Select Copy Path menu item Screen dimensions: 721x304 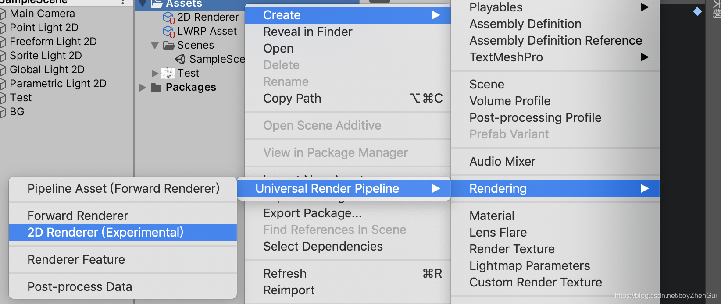click(347, 98)
